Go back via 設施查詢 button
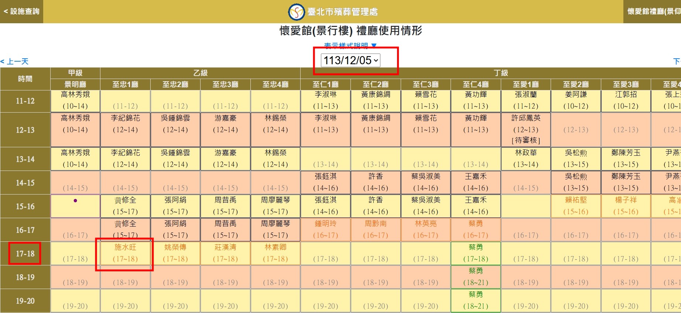681x313 pixels. pos(21,11)
